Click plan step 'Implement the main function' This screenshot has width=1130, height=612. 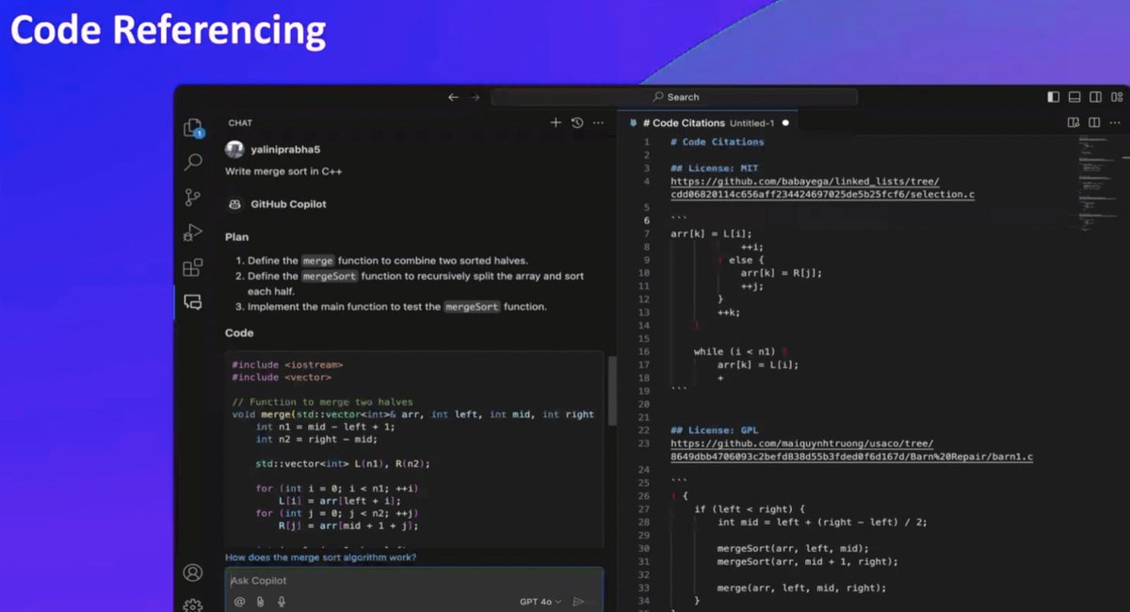(397, 307)
